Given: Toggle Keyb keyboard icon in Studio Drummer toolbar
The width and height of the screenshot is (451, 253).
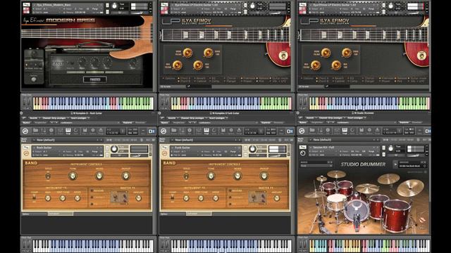Looking at the screenshot, I should coord(345,131).
